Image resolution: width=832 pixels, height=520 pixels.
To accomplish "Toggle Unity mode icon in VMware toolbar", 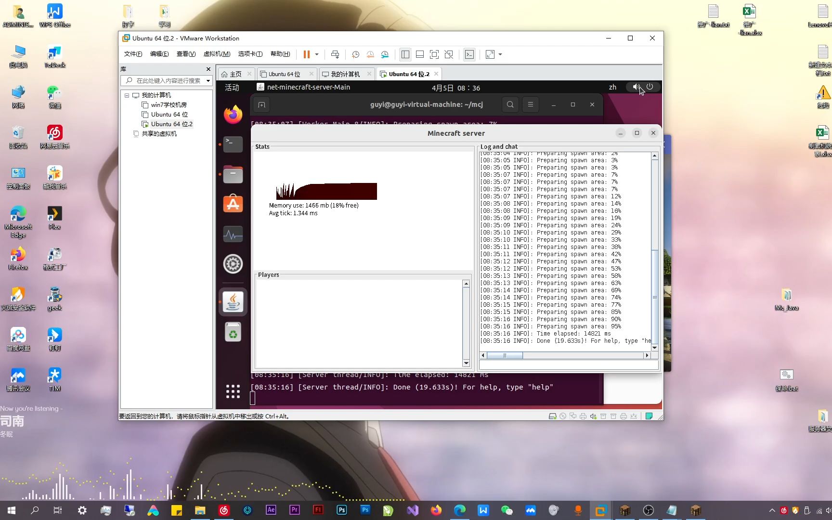I will 449,54.
